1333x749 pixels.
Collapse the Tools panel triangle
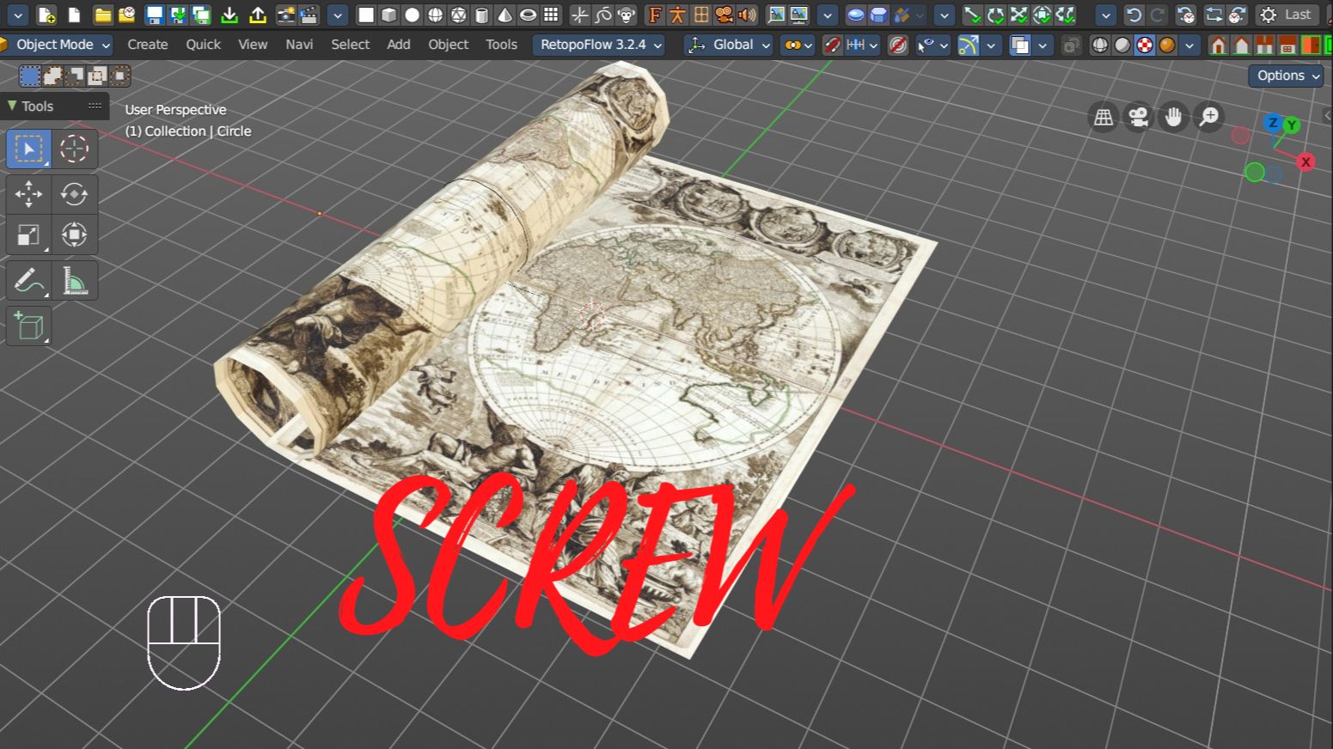point(12,106)
